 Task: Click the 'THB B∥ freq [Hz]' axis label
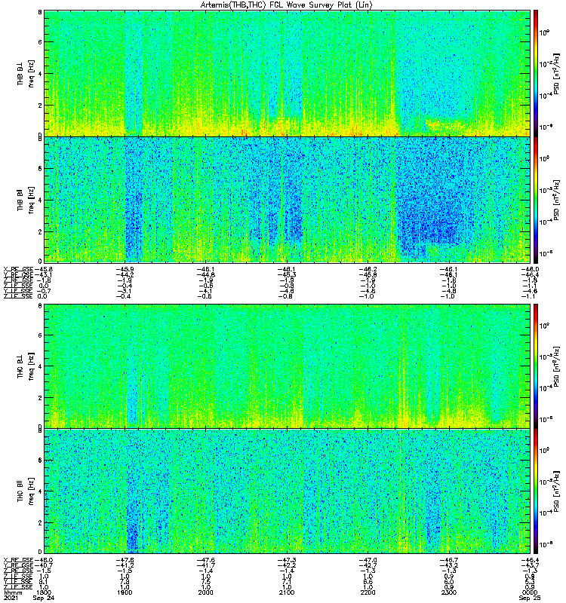point(26,200)
